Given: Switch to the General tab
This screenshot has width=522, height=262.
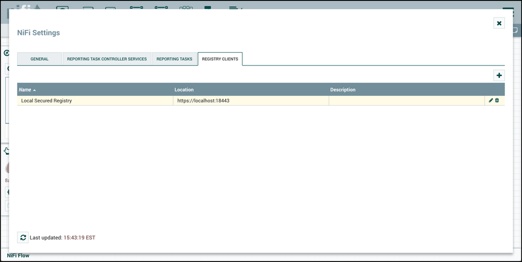Looking at the screenshot, I should point(39,59).
